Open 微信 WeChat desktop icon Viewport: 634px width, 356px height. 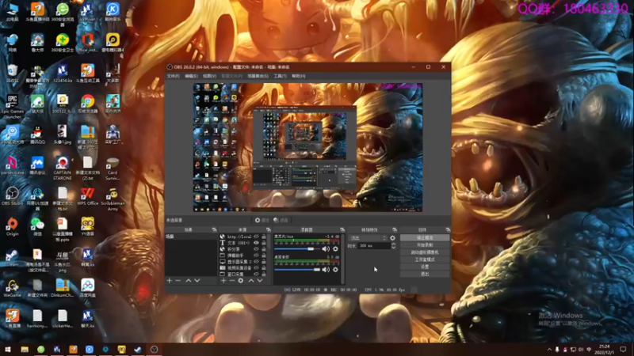[x=37, y=227]
